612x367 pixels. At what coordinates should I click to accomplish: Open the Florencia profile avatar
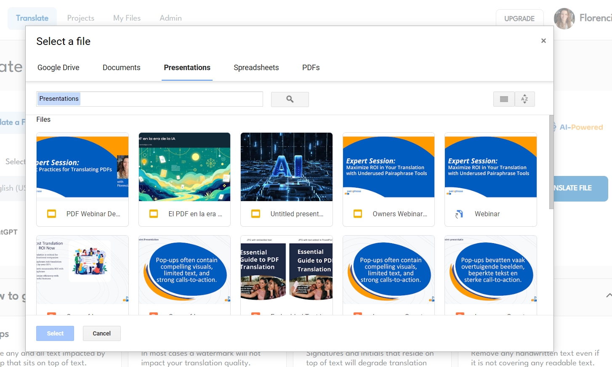click(x=564, y=18)
